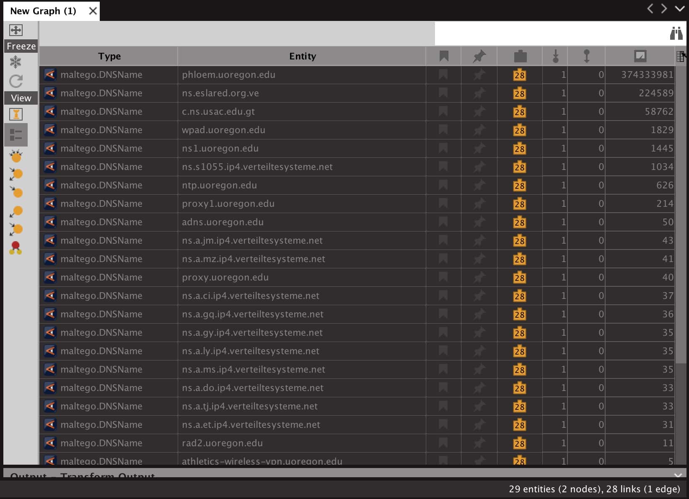The width and height of the screenshot is (689, 499).
Task: Open the binoculars find icon
Action: click(676, 33)
